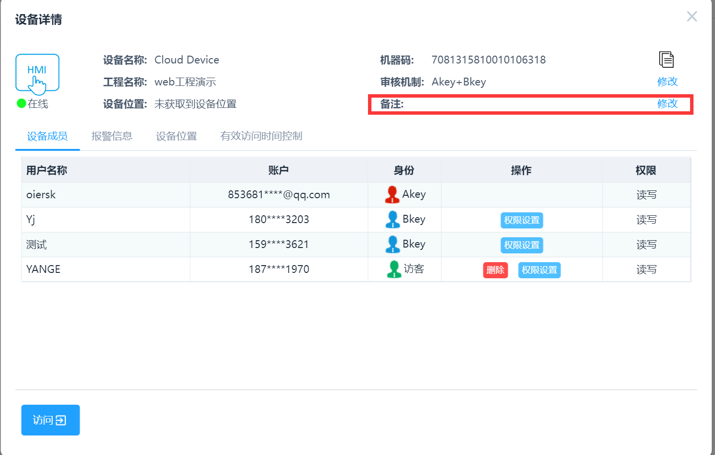Click the copy document icon beside machine code
Screen dimensions: 715x455
[x=666, y=60]
